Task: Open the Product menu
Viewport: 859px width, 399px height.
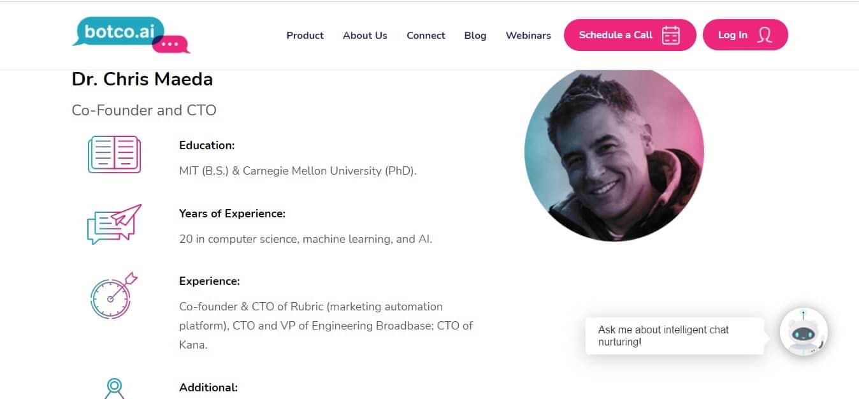Action: point(305,36)
